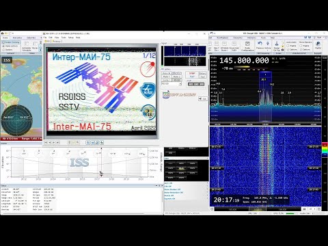Select Scottie 1 SSTV mode button
This screenshot has width=328, height=246.
tap(166, 80)
